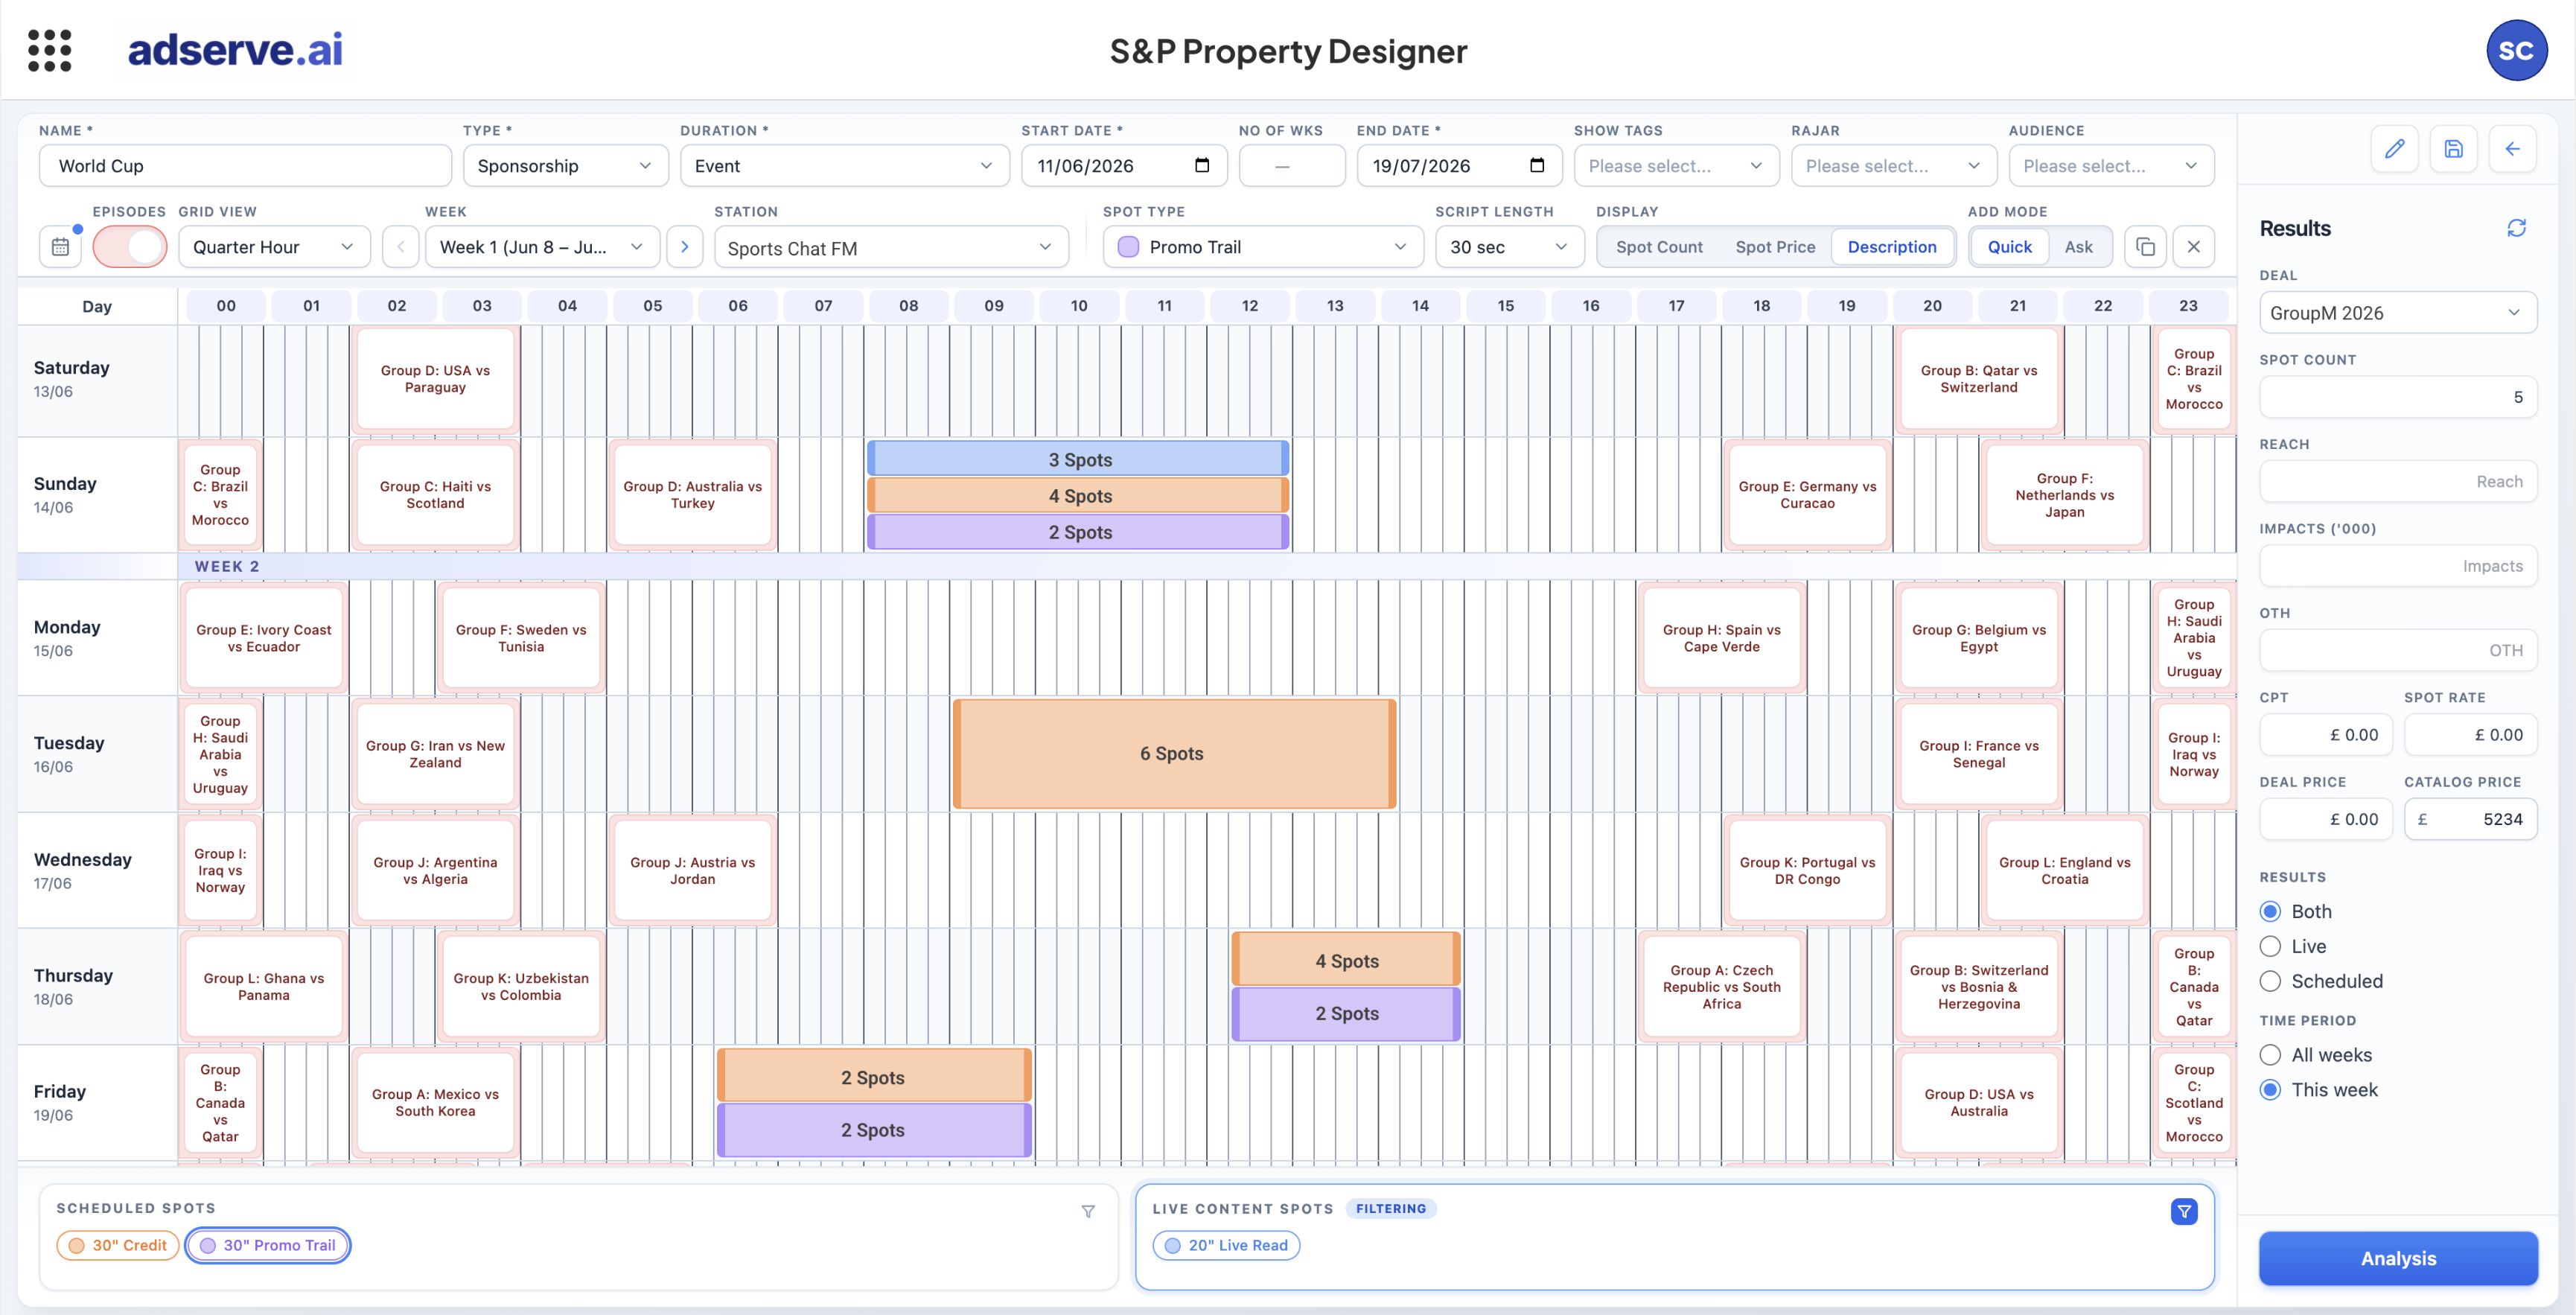Open Group L: England vs Croatia episode
Image resolution: width=2576 pixels, height=1315 pixels.
(x=2064, y=870)
